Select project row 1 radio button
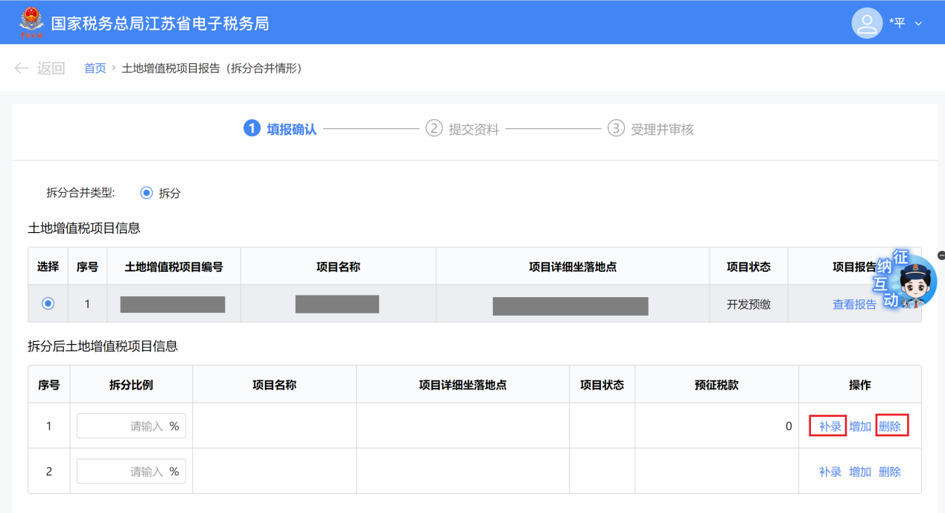 48,304
